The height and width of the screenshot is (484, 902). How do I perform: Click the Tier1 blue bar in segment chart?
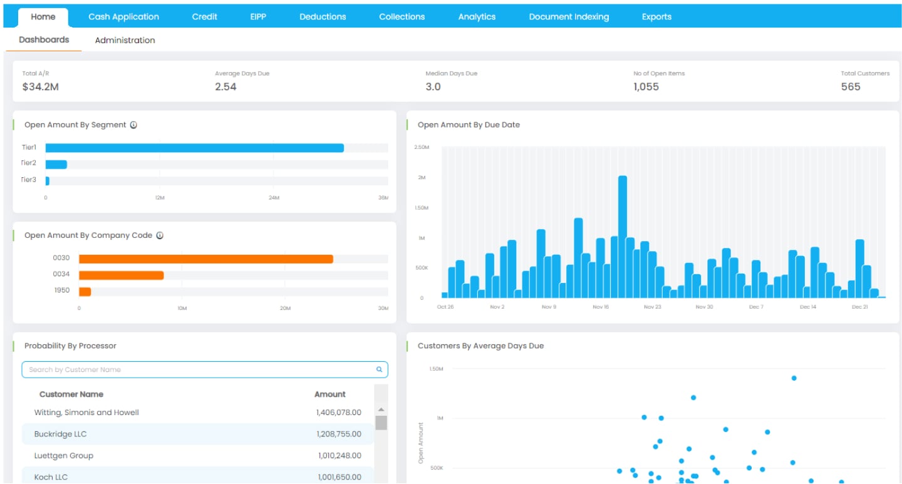pos(194,148)
